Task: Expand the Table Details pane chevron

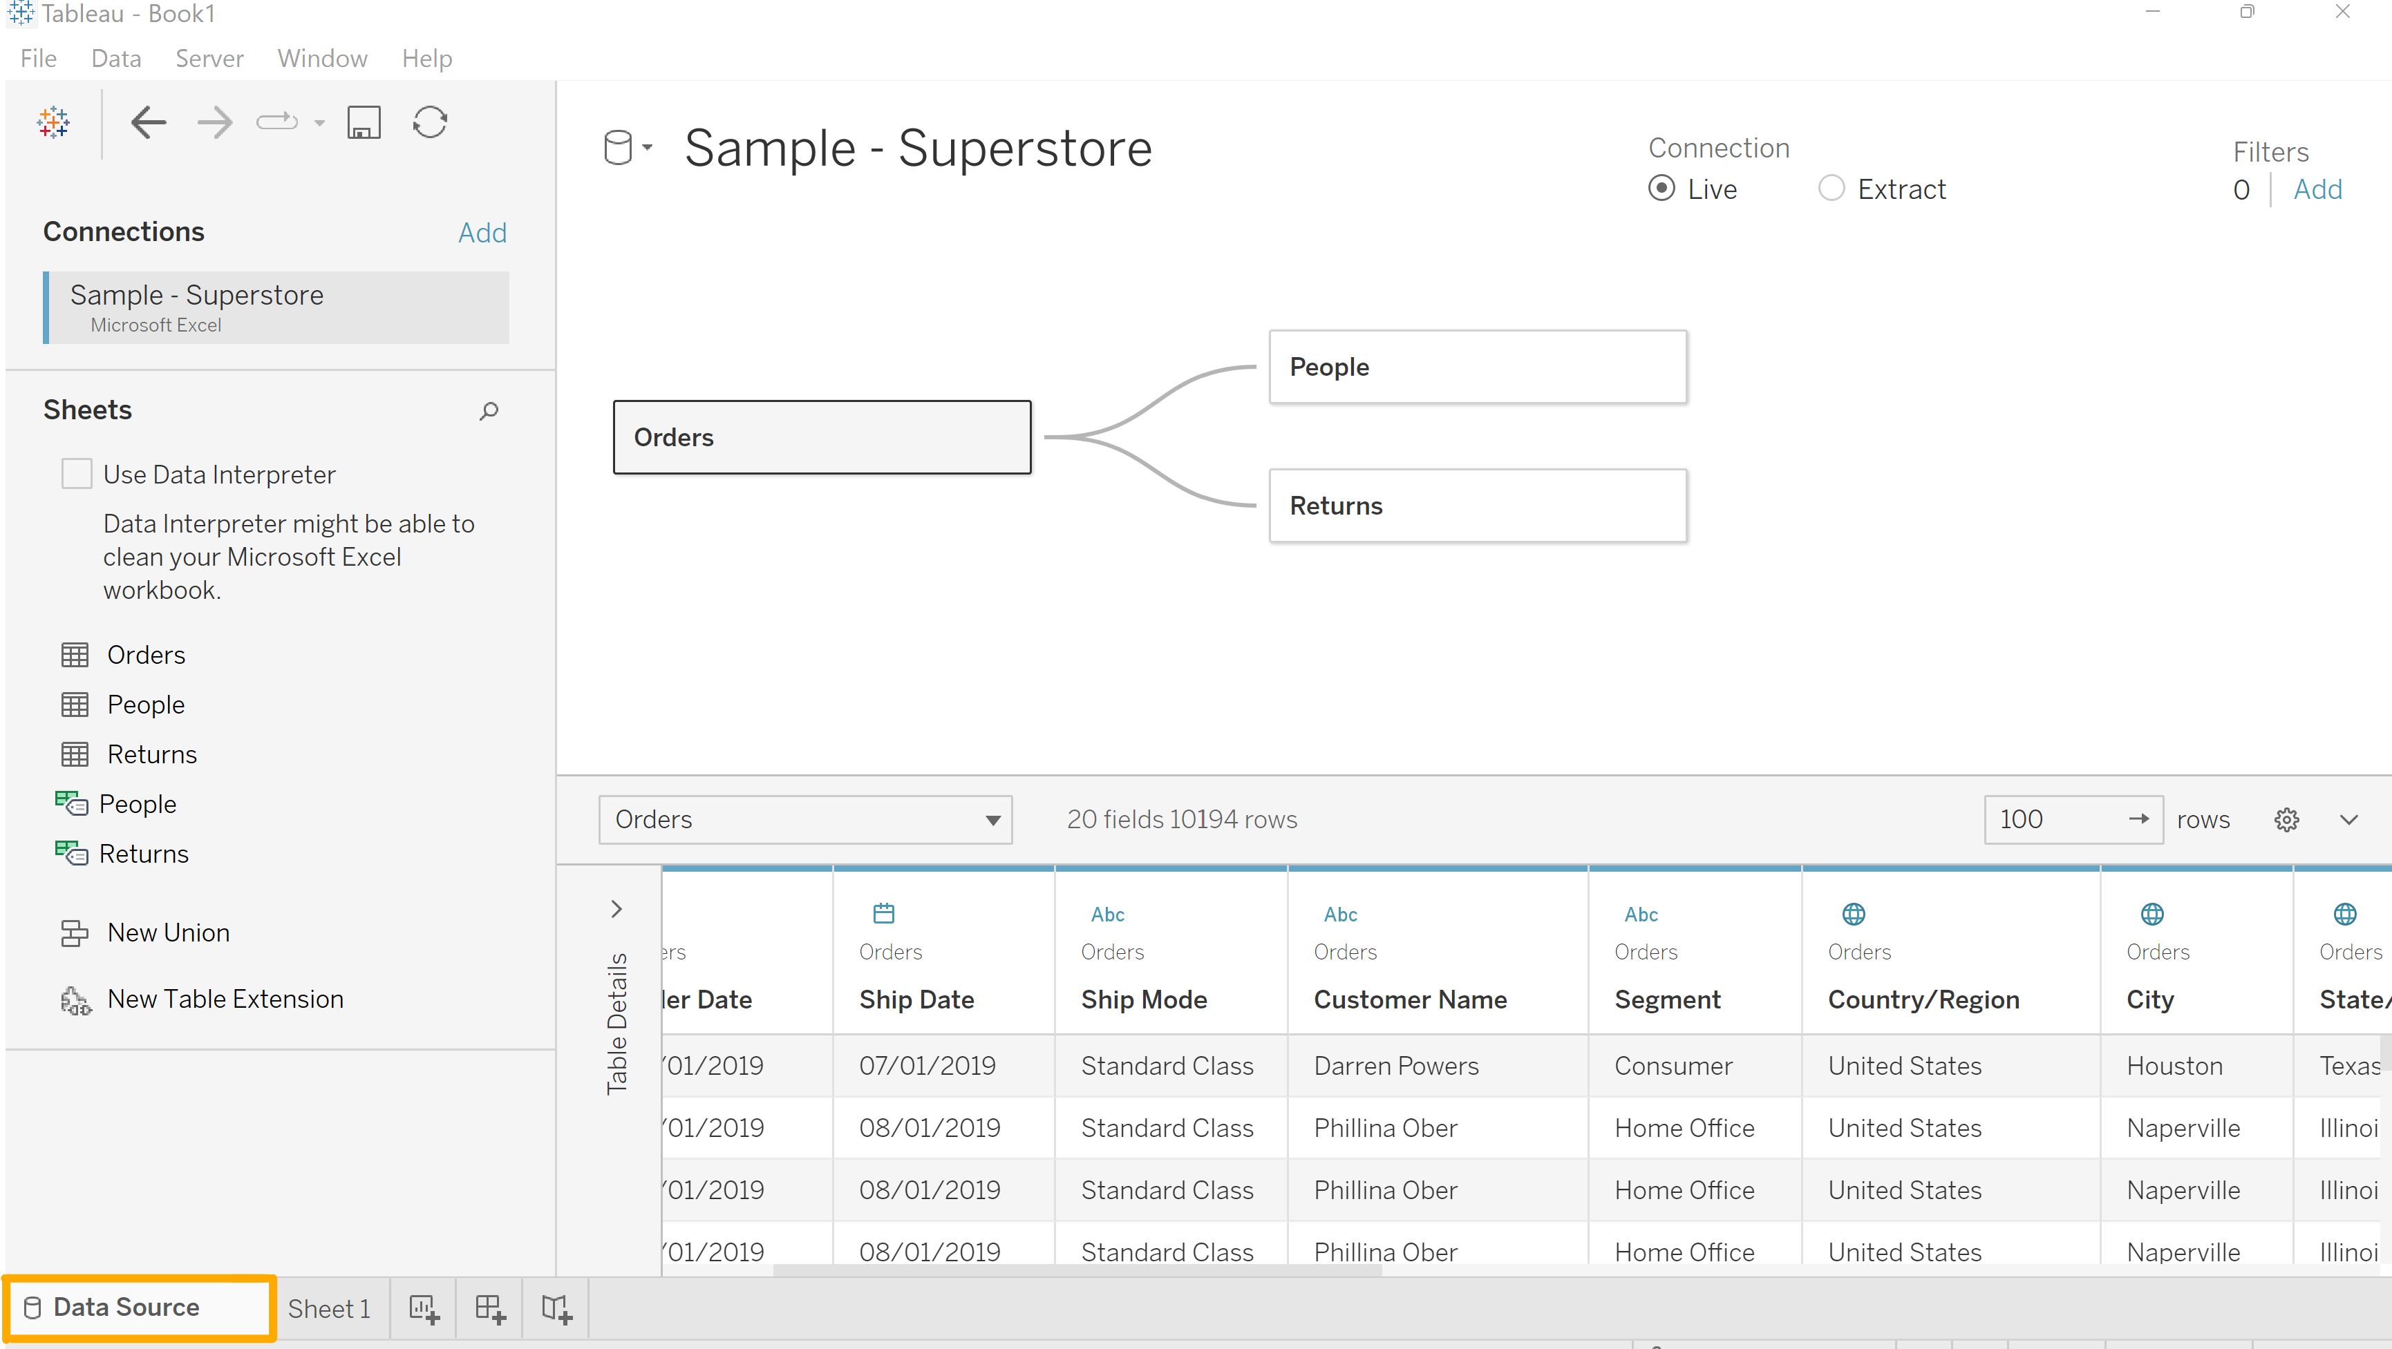Action: click(616, 908)
